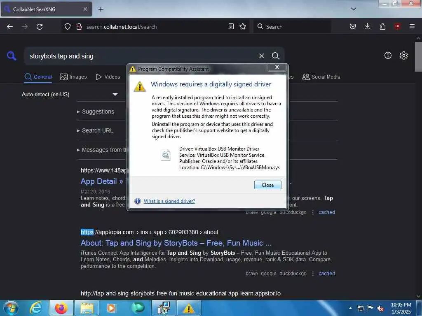Open the Windows Start button
The height and width of the screenshot is (316, 422).
(11, 308)
